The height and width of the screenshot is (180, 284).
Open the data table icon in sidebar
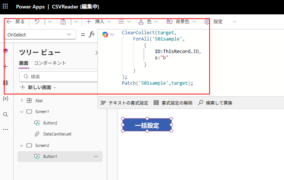[5, 83]
